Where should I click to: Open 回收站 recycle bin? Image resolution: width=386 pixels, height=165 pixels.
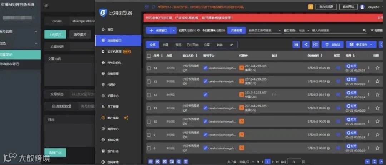(333, 45)
